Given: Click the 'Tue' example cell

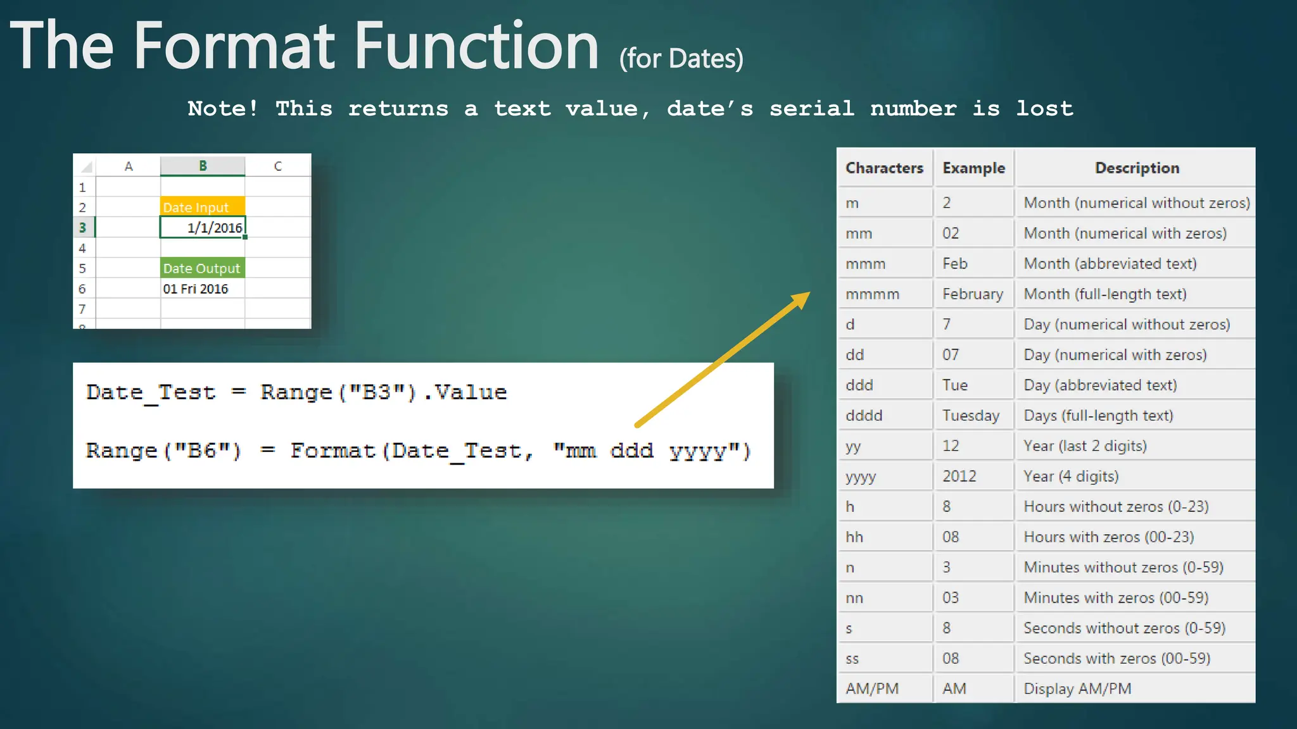Looking at the screenshot, I should point(973,385).
